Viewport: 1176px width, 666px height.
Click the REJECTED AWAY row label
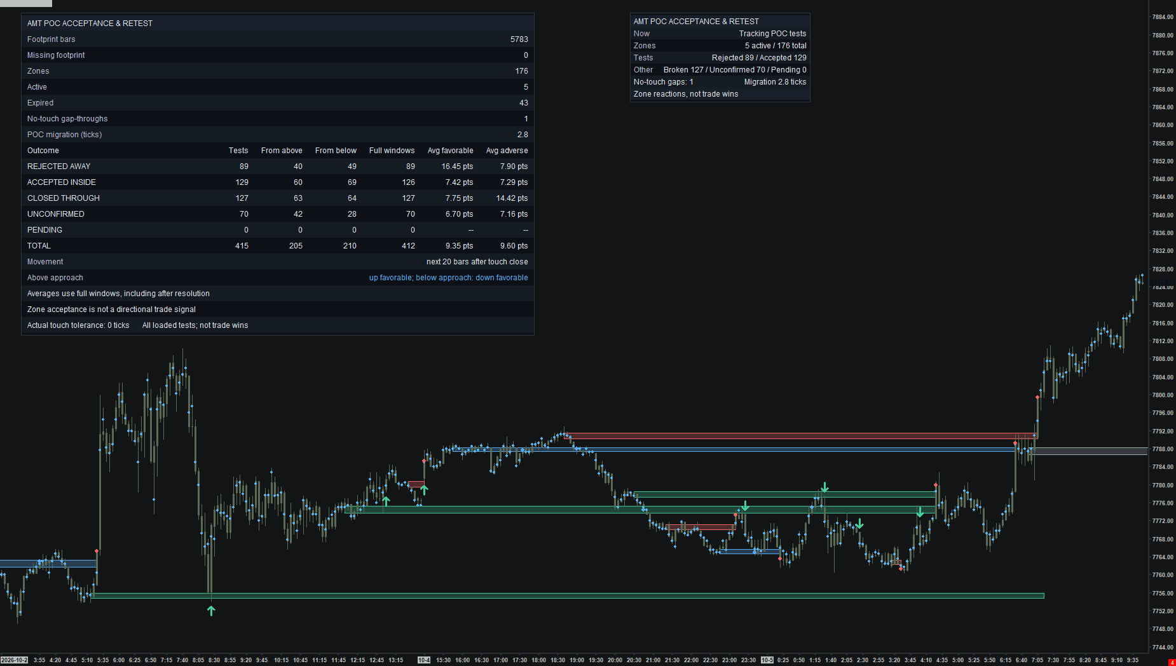(58, 166)
